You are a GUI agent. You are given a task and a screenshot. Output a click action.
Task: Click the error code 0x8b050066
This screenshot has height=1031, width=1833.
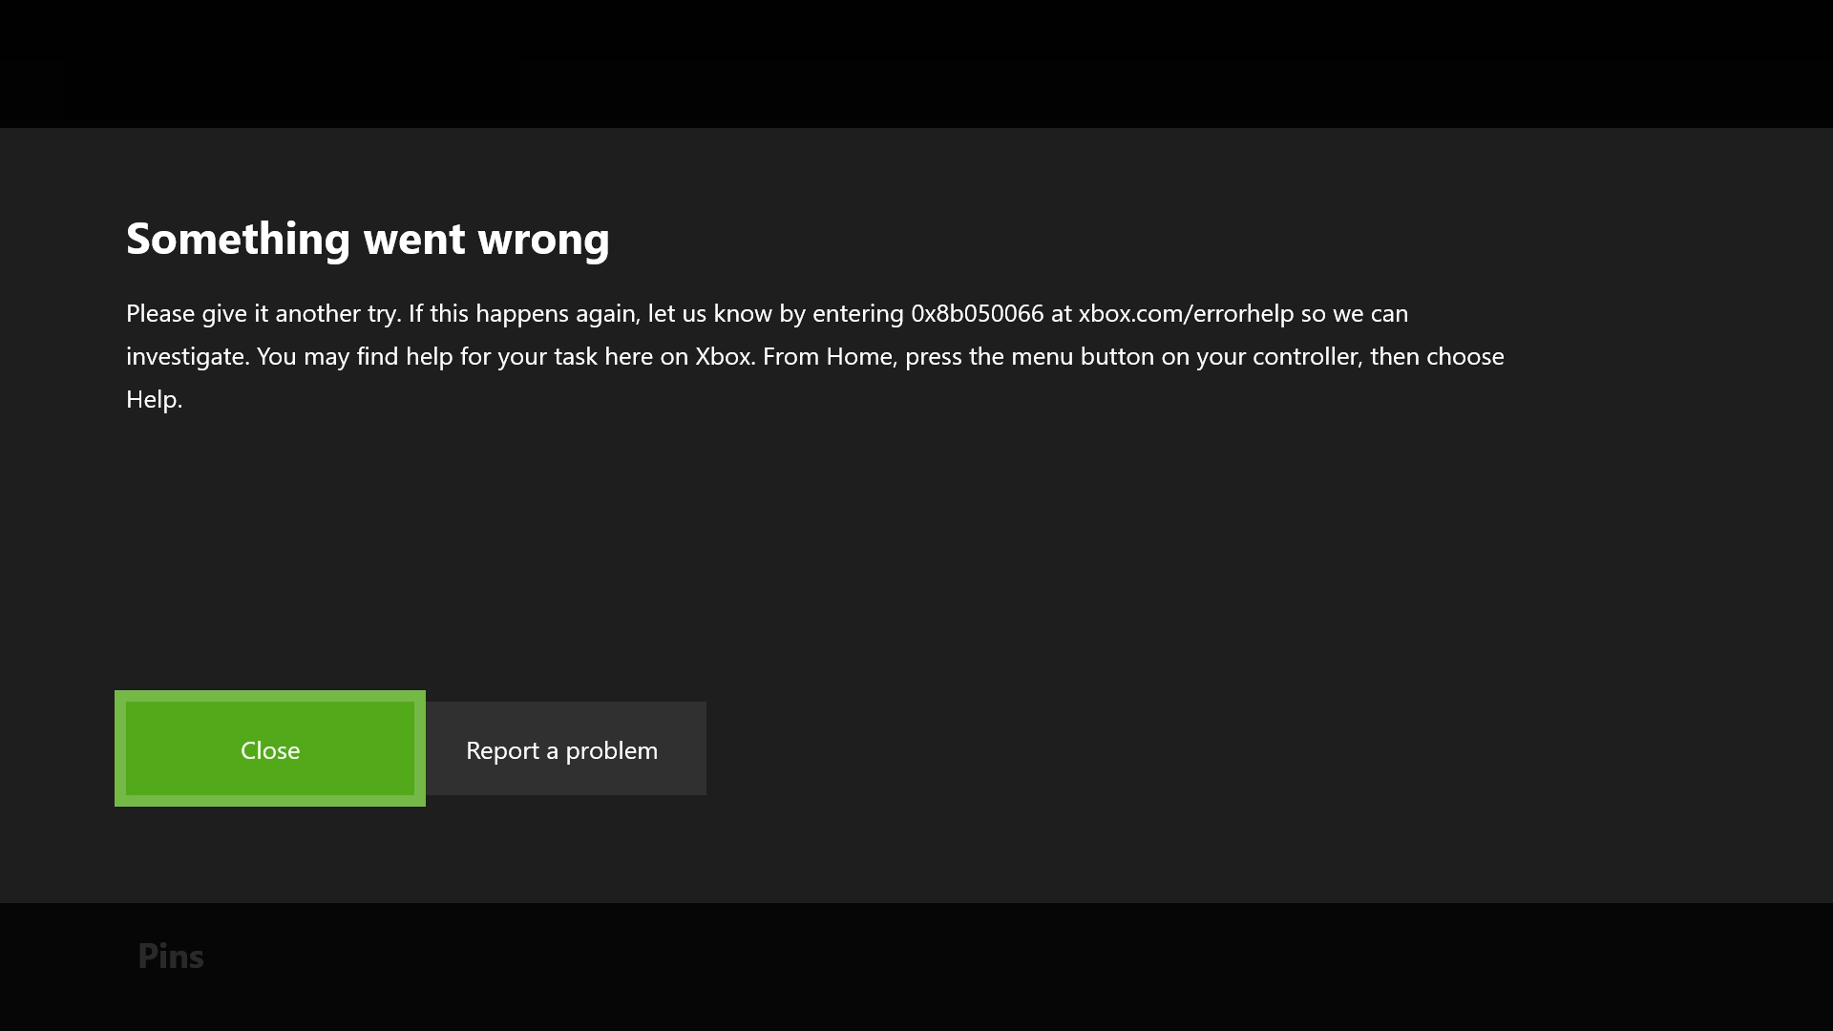977,314
